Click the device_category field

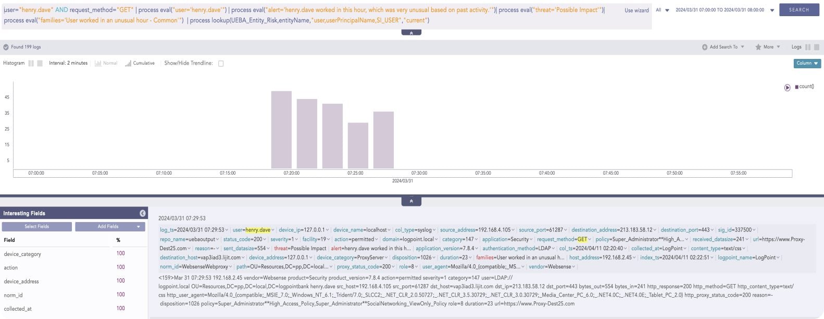[x=22, y=254]
